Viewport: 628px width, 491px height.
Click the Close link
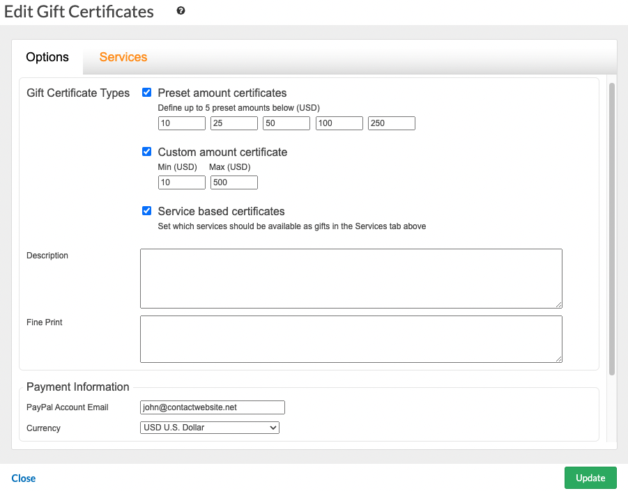pyautogui.click(x=23, y=478)
